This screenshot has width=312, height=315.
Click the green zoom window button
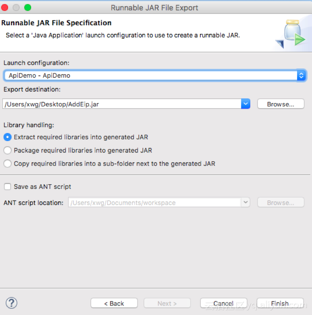tap(28, 8)
